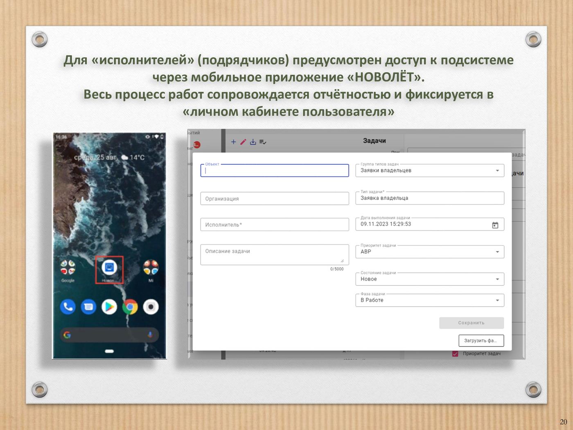Tap the date widget среда, 25 авг.
This screenshot has height=430, width=573.
[x=95, y=157]
